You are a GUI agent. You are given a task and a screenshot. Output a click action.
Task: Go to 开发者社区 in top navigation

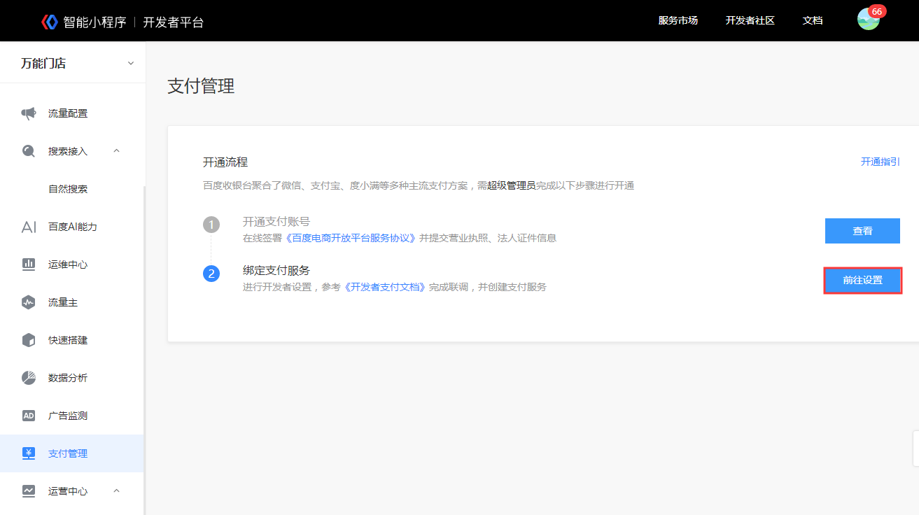(750, 21)
